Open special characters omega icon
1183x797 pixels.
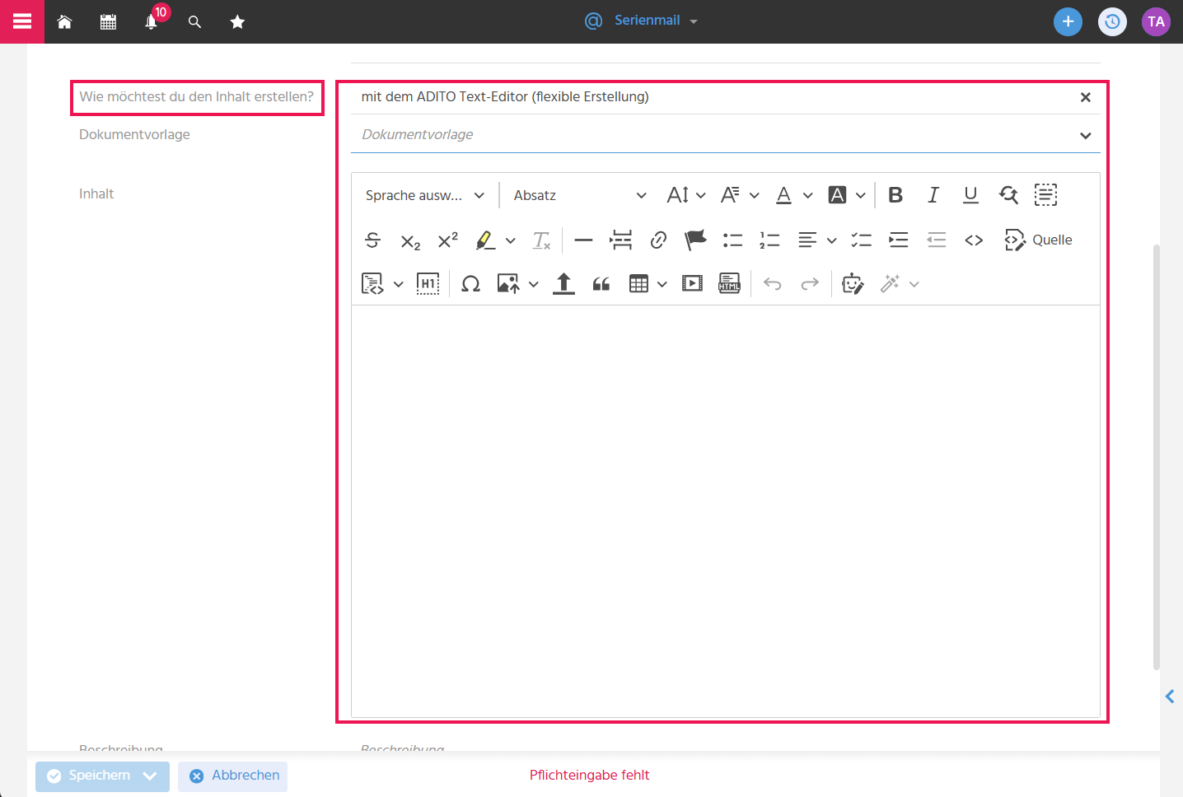(x=471, y=284)
